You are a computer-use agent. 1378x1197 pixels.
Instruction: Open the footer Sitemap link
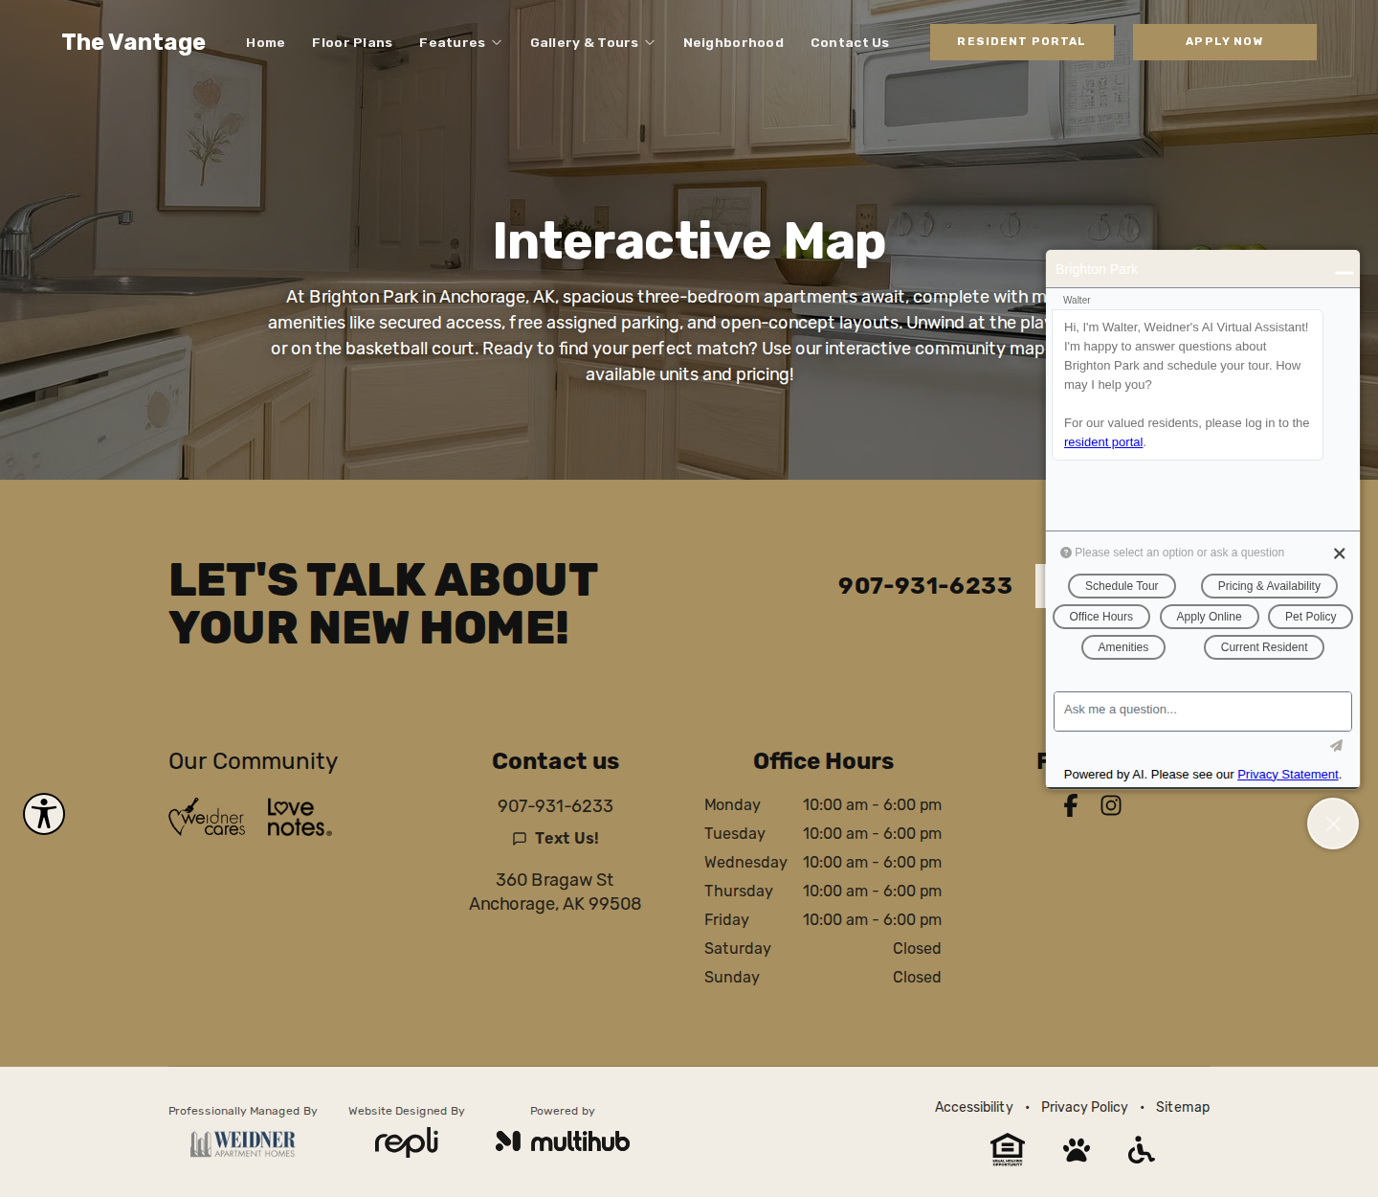point(1183,1107)
